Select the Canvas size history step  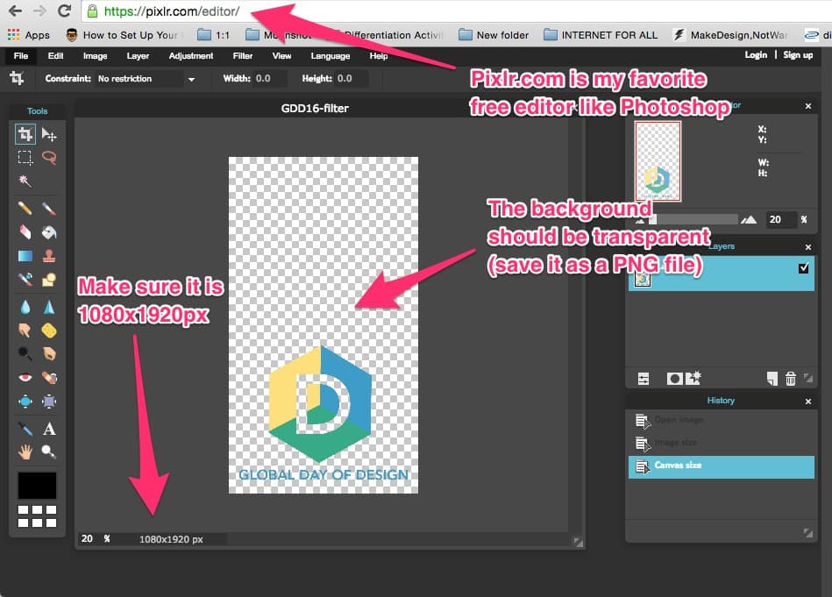pos(722,466)
